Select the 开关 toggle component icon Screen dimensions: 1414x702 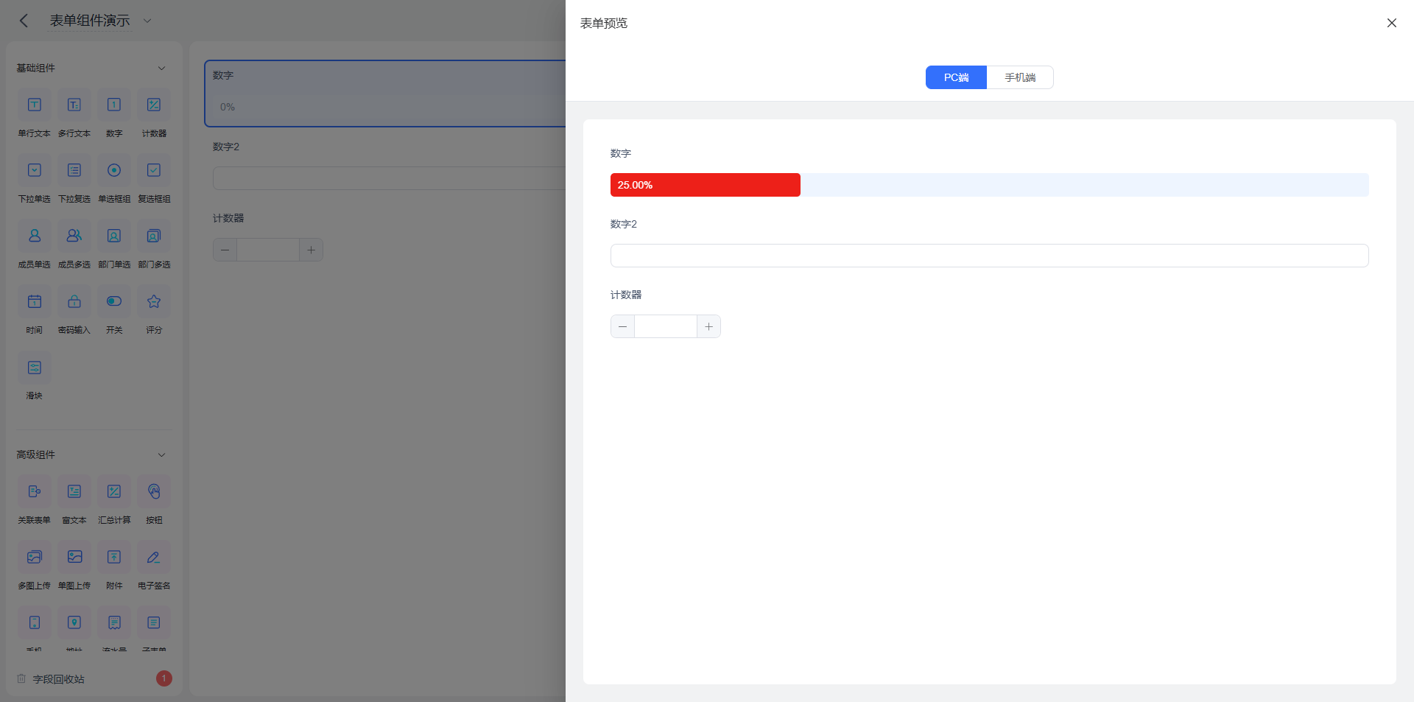[x=114, y=302]
